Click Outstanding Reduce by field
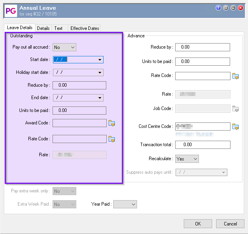The image size is (248, 234). pyautogui.click(x=79, y=85)
